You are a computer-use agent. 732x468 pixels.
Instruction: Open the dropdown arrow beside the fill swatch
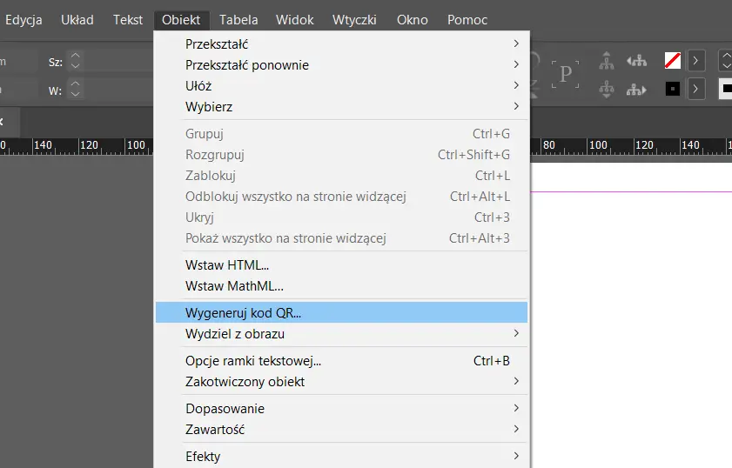[x=695, y=61]
